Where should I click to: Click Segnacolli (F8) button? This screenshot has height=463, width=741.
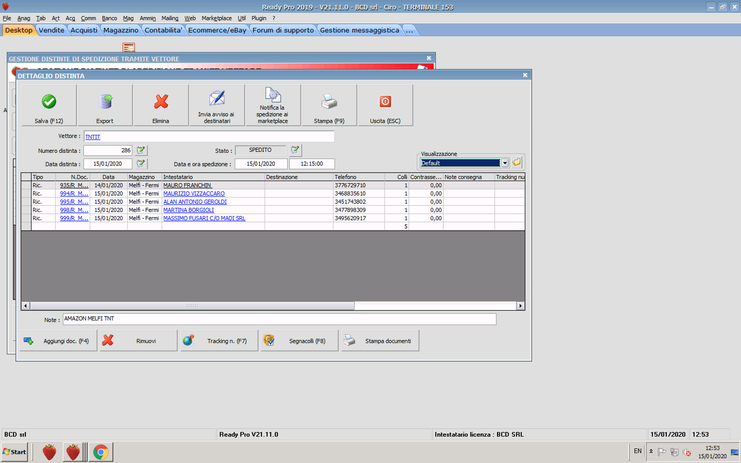299,341
